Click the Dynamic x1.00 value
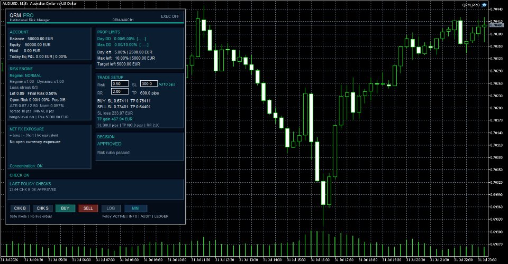 (x=51, y=81)
